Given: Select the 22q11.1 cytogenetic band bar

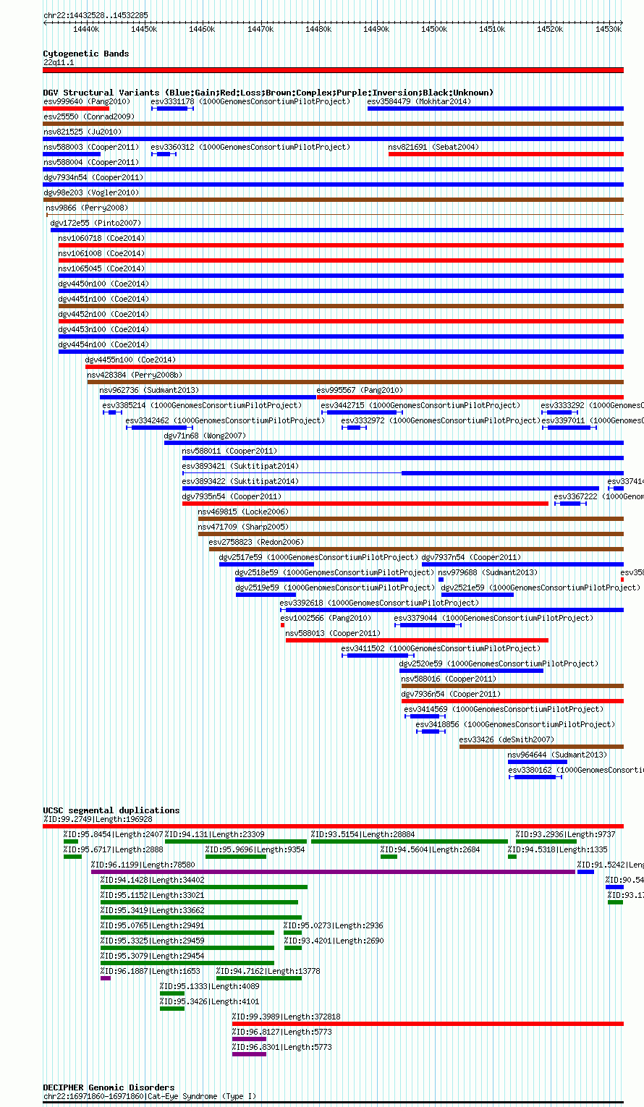Looking at the screenshot, I should tap(334, 70).
